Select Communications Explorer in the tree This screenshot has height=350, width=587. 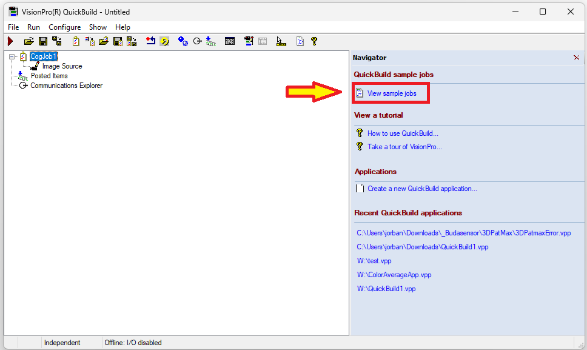click(66, 86)
